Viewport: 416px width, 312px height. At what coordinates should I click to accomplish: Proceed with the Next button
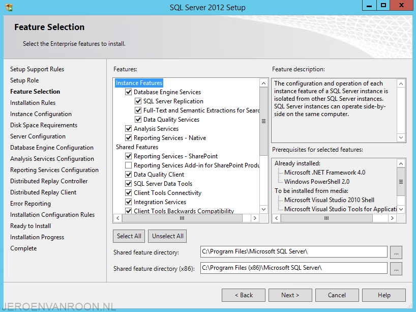tap(290, 295)
